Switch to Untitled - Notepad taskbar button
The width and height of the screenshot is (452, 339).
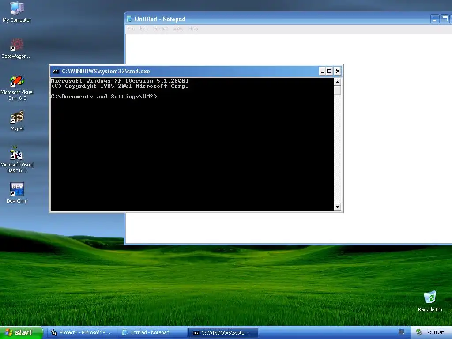click(x=153, y=332)
